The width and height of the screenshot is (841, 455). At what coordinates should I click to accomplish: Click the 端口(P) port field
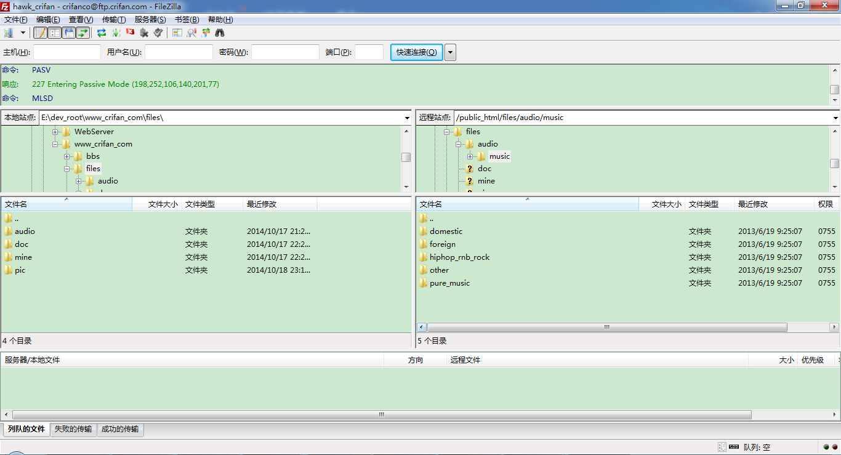369,52
